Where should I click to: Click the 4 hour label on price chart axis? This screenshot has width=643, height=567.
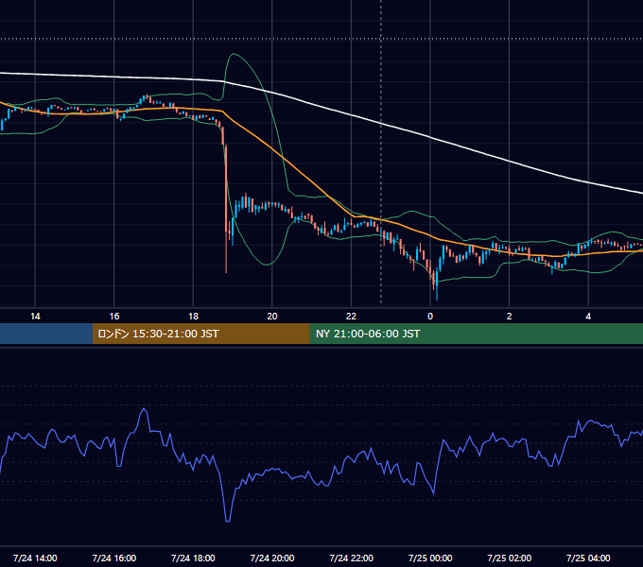pos(588,317)
